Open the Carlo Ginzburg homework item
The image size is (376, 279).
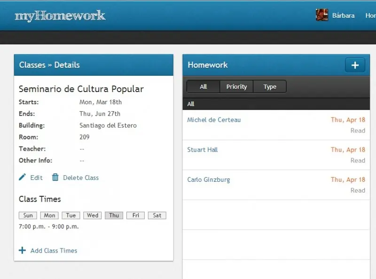point(209,179)
